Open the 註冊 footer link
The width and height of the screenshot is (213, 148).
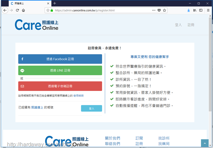(139, 144)
